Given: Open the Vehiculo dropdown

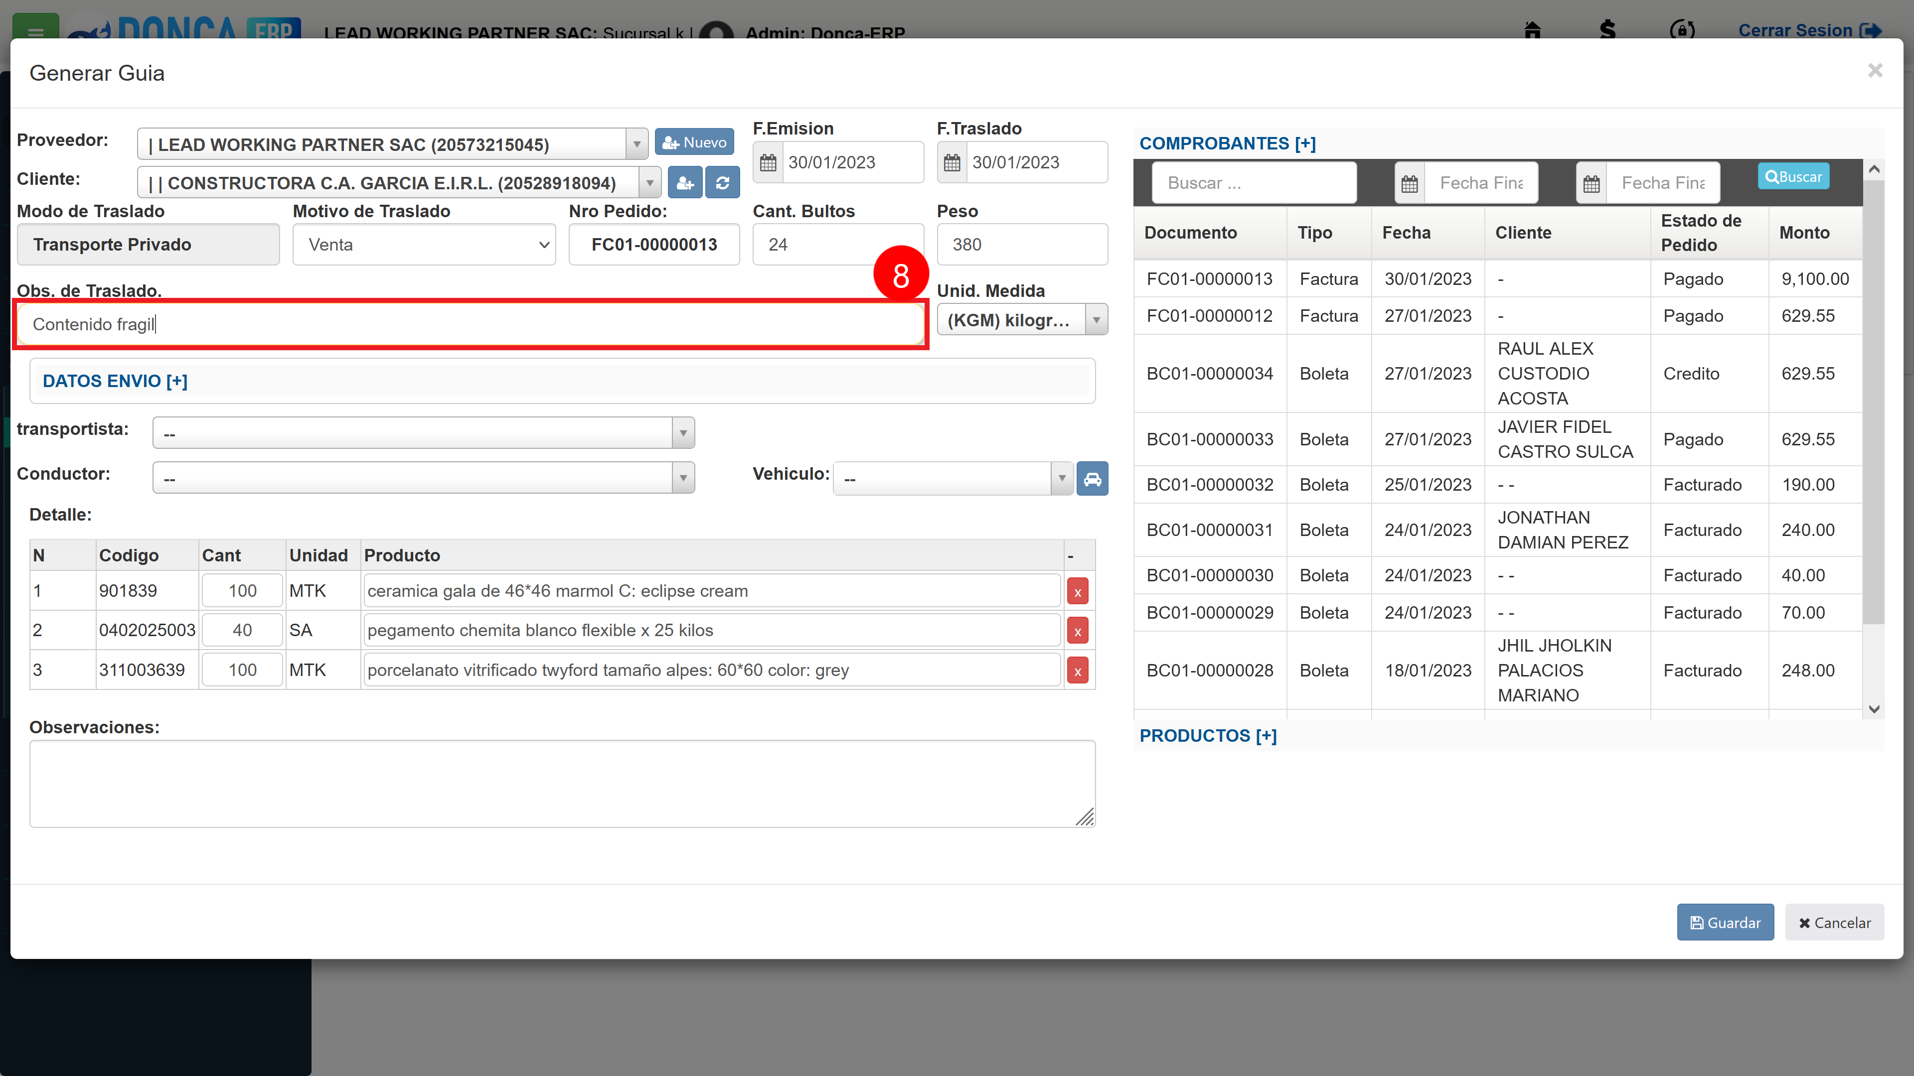Looking at the screenshot, I should click(954, 479).
